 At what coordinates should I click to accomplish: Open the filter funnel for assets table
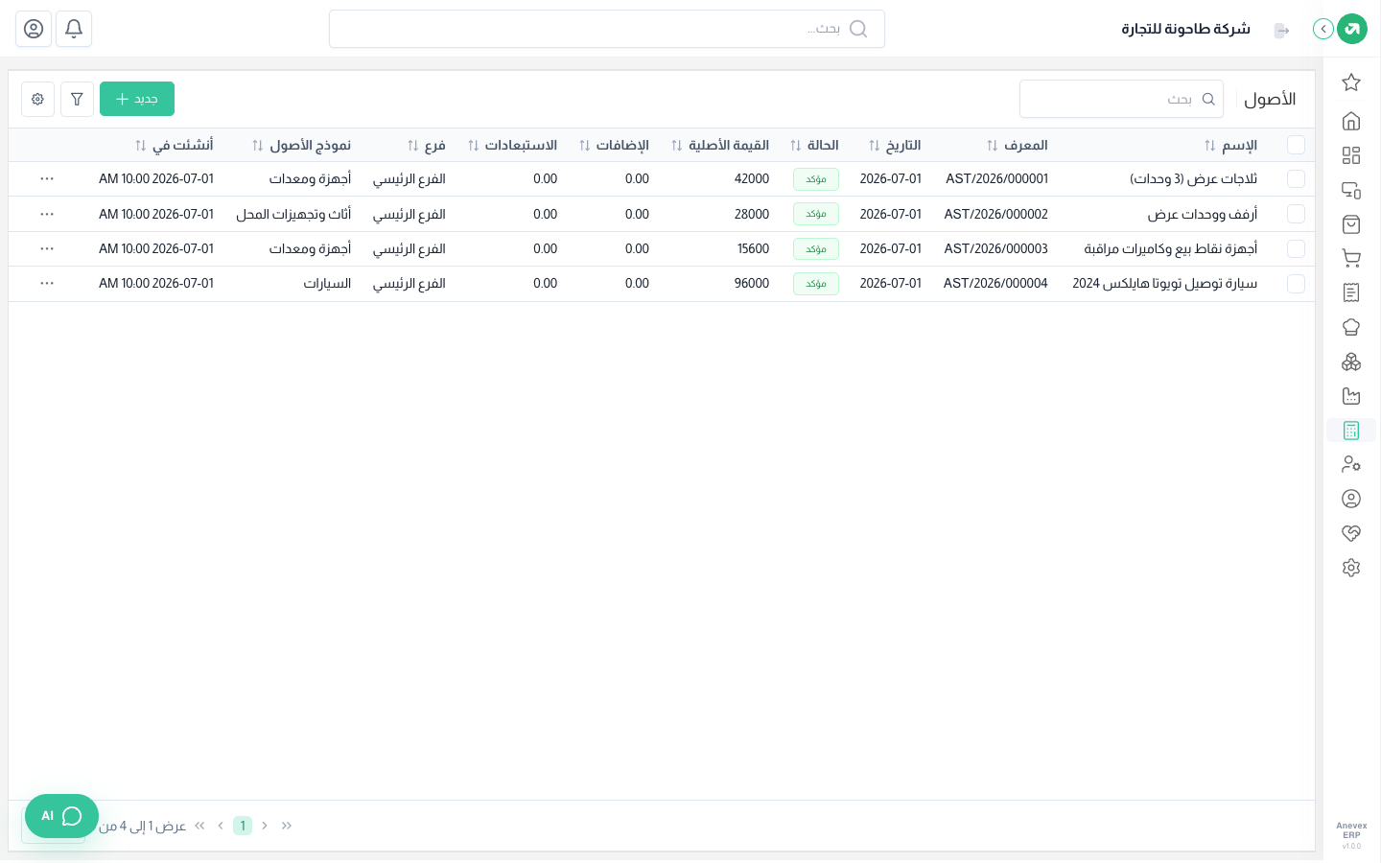tap(77, 99)
